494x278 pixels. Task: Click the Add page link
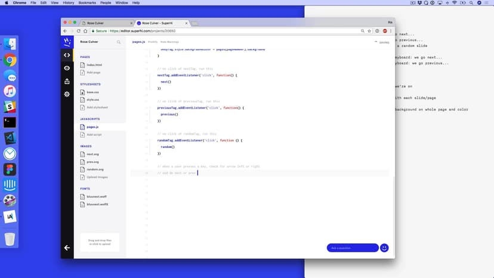click(94, 72)
